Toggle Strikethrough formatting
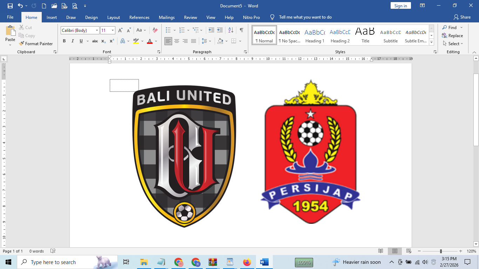 (x=95, y=41)
